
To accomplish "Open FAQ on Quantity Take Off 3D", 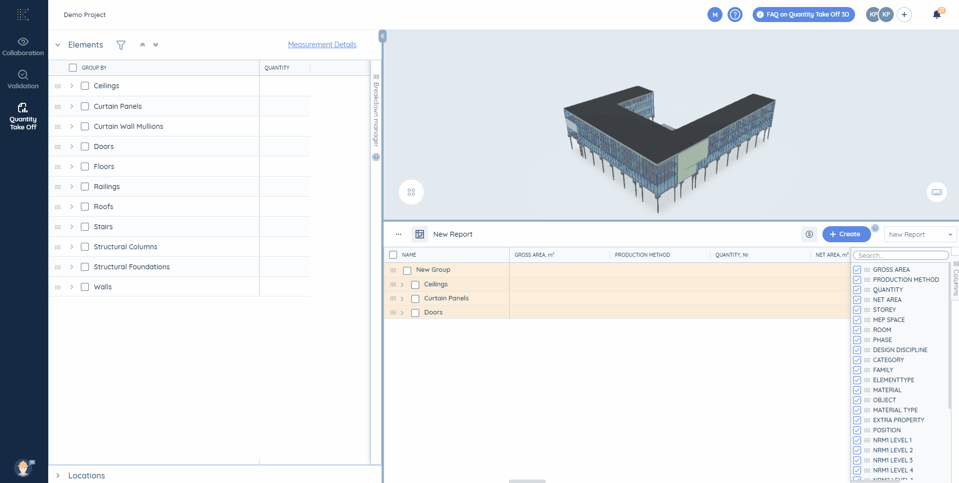I will (x=803, y=15).
